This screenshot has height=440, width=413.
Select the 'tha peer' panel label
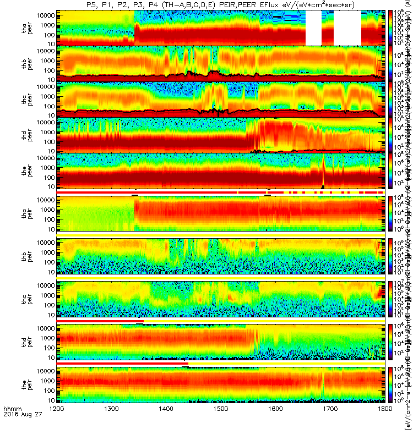pos(27,28)
